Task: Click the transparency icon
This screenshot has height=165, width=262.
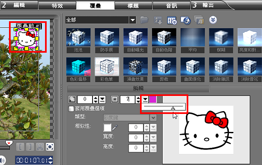Action: [x=72, y=99]
